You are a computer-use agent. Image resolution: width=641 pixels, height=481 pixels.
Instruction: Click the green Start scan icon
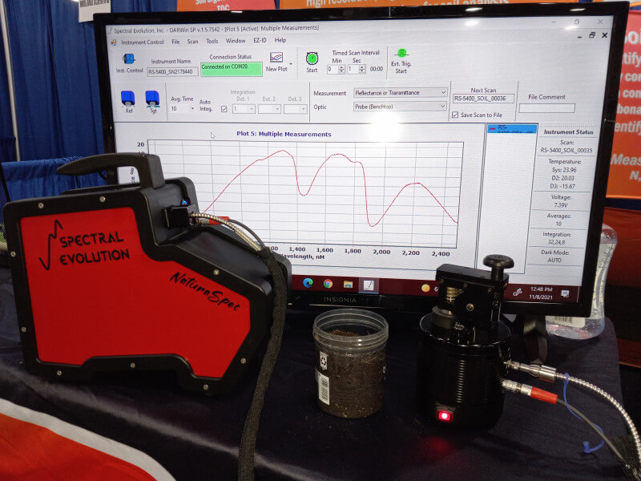[312, 59]
